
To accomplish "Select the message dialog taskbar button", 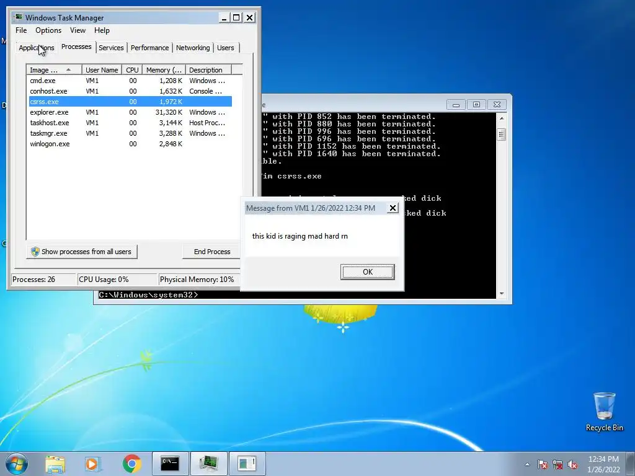I will click(x=247, y=464).
